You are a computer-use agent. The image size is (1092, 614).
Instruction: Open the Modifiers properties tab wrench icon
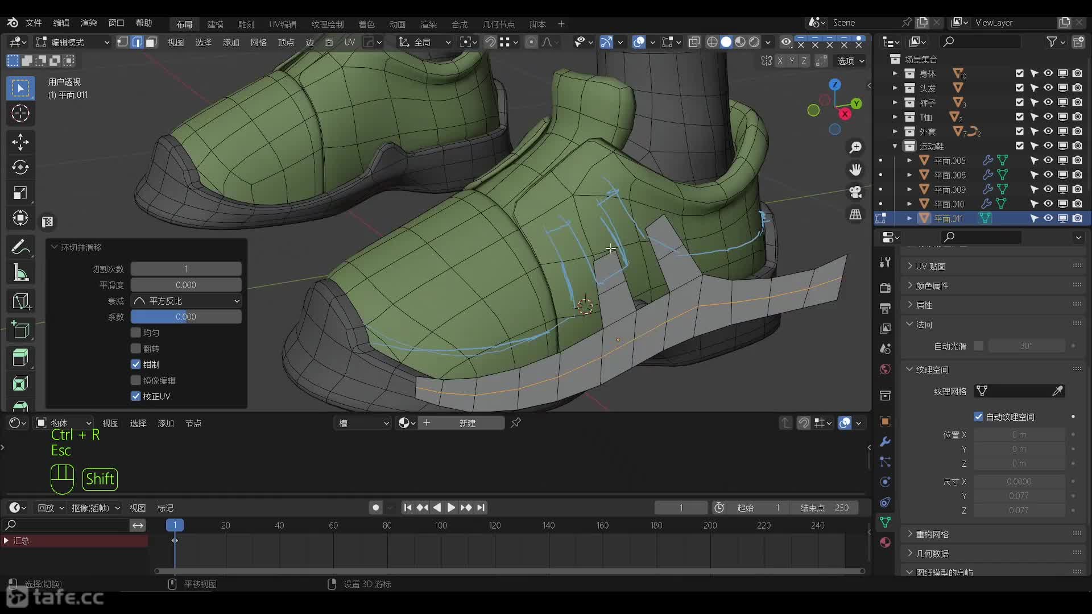tap(885, 442)
